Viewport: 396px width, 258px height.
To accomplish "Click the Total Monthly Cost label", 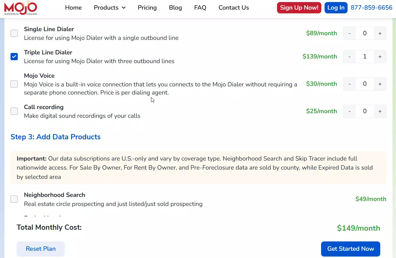I will pyautogui.click(x=49, y=227).
